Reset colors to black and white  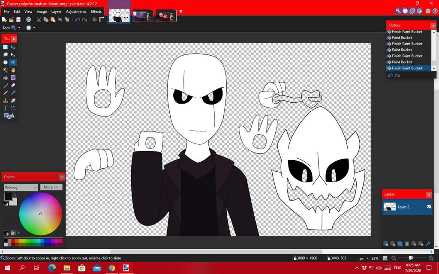click(6, 204)
